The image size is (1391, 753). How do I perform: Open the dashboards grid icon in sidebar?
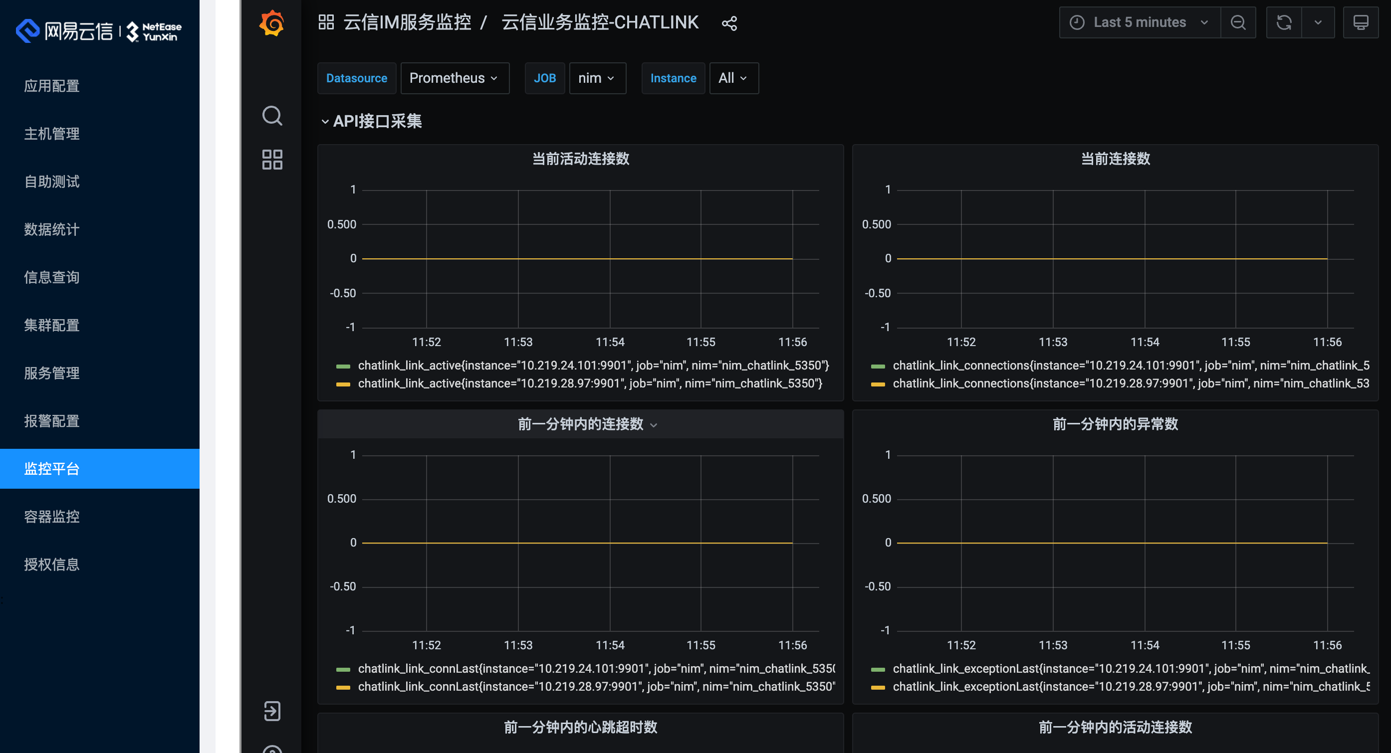tap(272, 159)
